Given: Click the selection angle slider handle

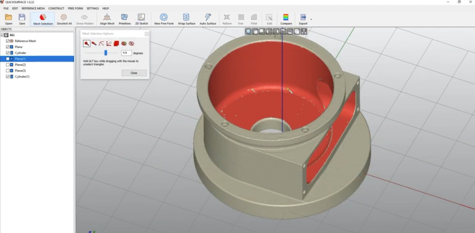Looking at the screenshot, I should tap(106, 53).
